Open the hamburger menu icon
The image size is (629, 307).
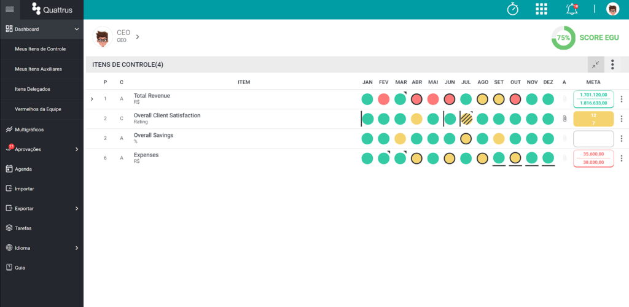(x=10, y=9)
